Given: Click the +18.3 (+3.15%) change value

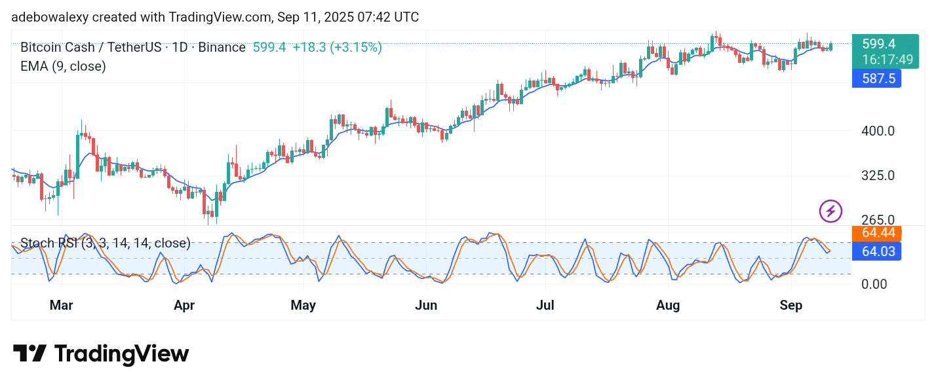Looking at the screenshot, I should coord(337,47).
